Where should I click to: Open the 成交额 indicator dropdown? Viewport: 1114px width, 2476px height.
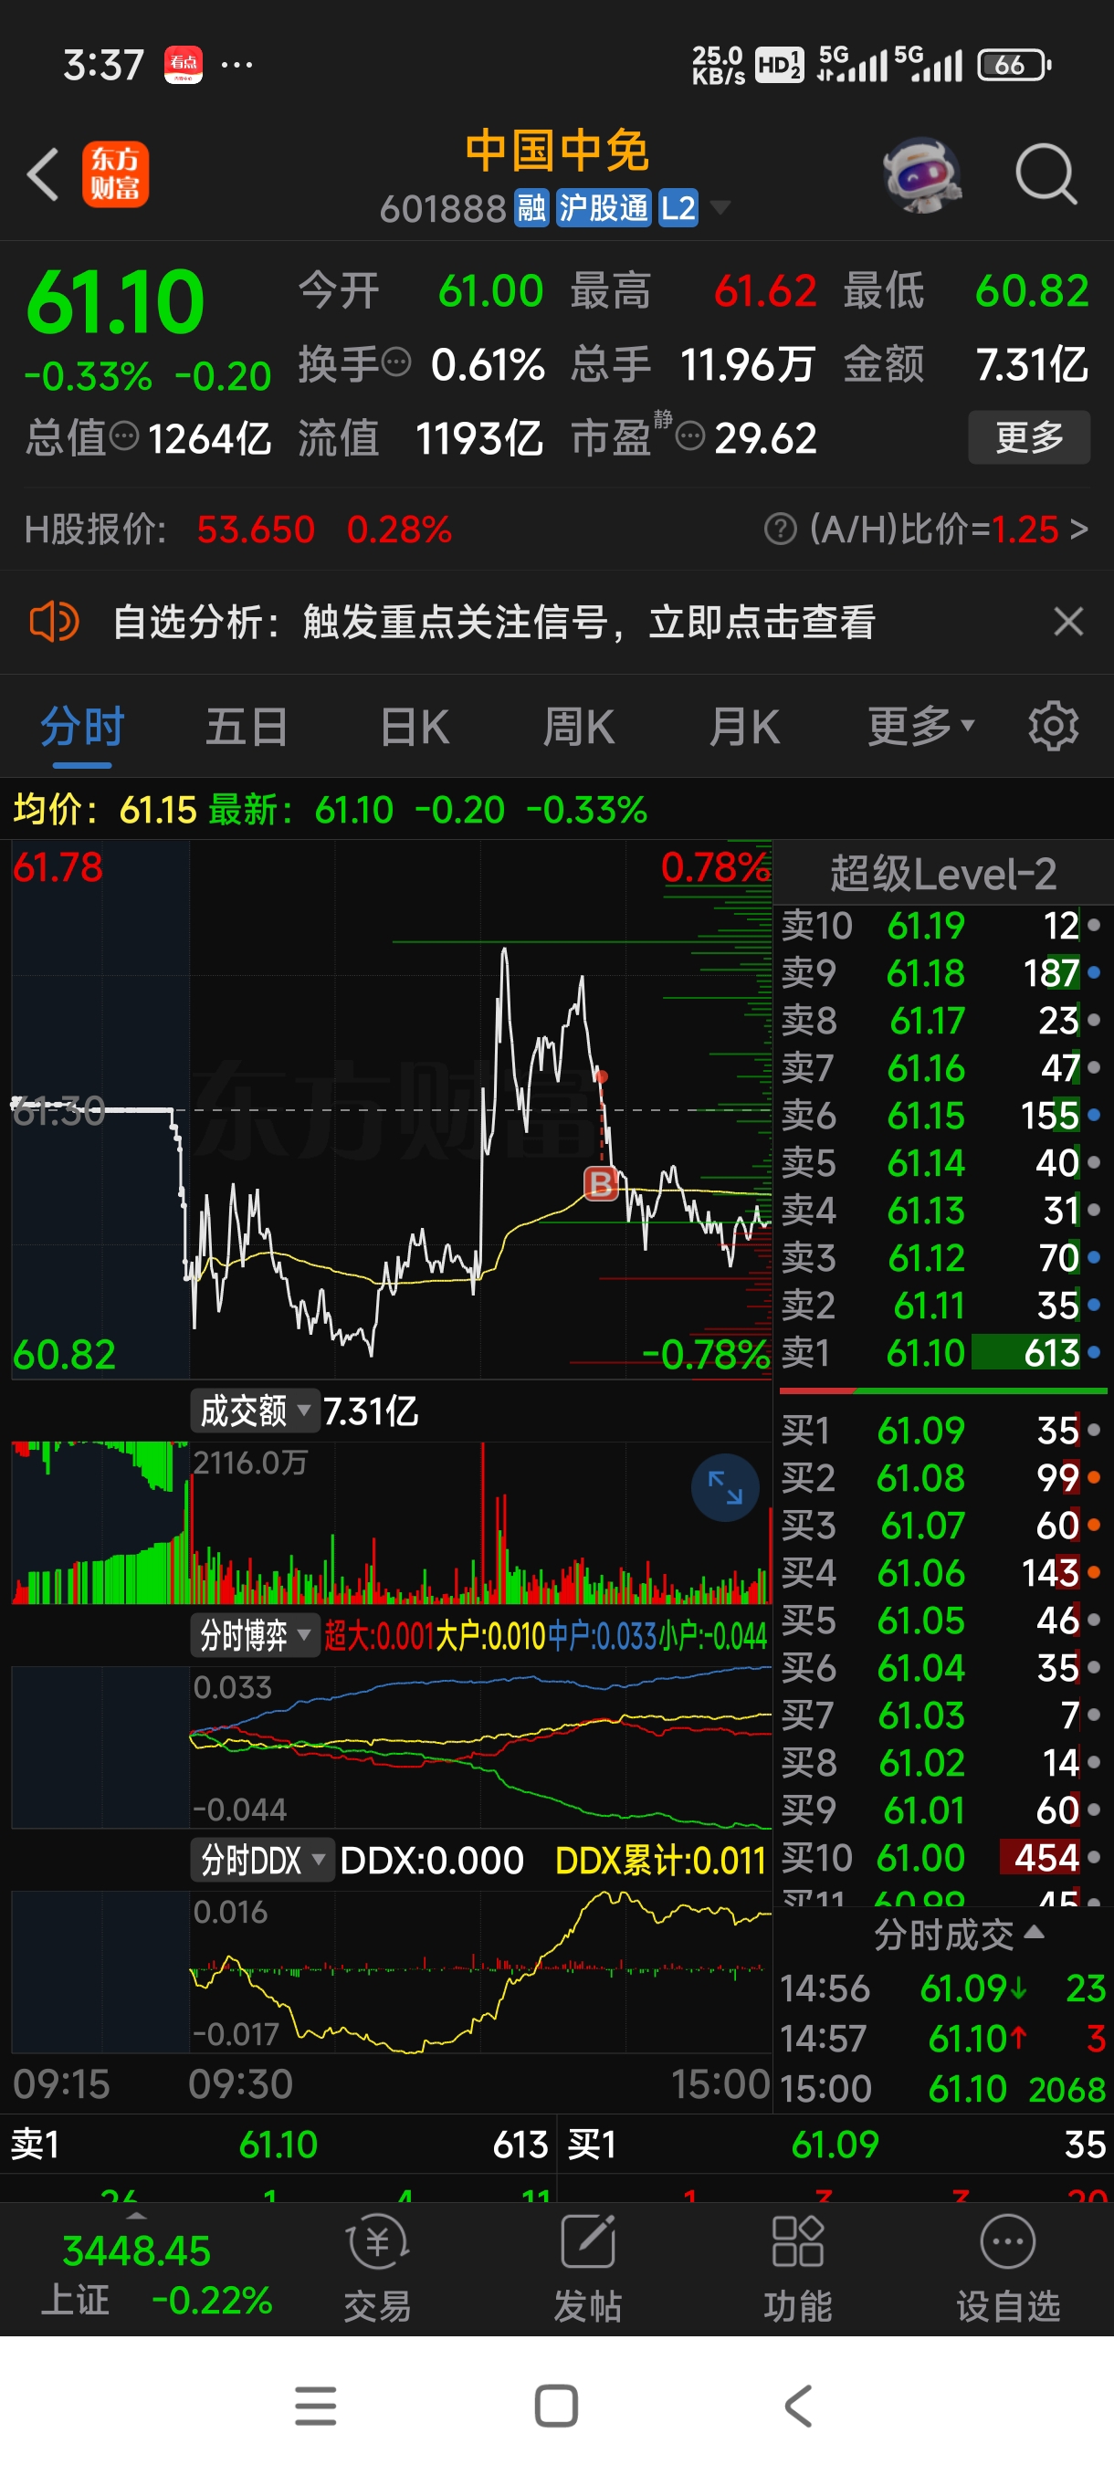[x=254, y=1410]
